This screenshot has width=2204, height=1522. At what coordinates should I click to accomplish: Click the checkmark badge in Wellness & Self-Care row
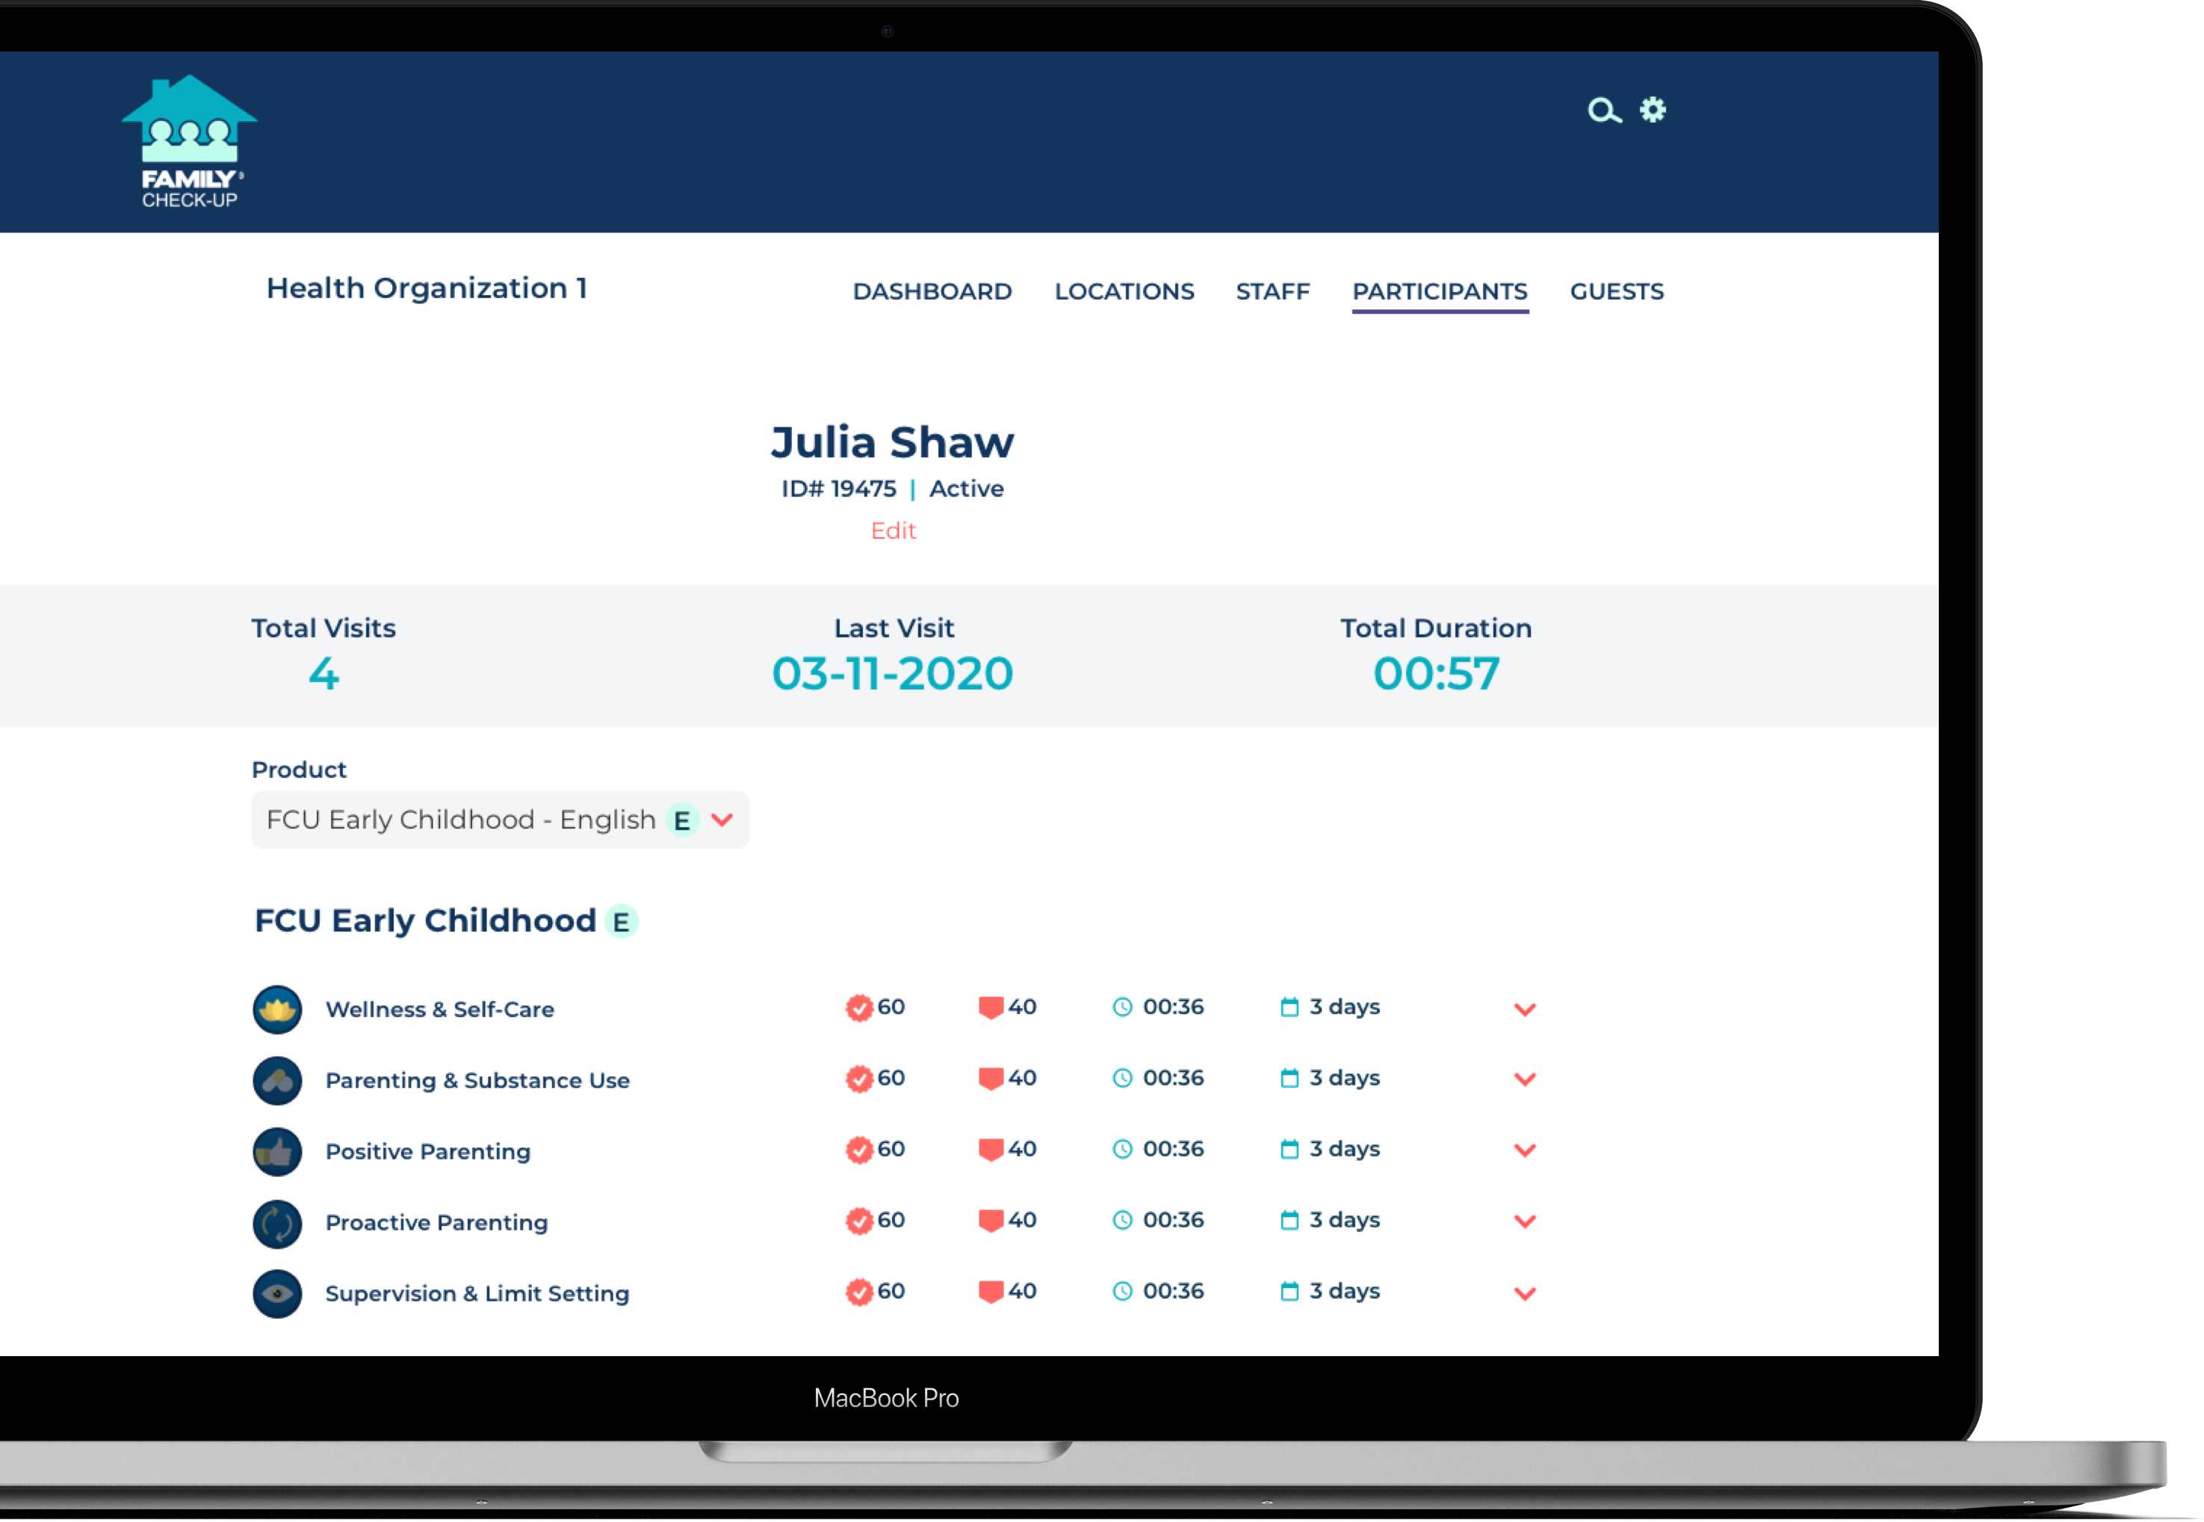859,1008
